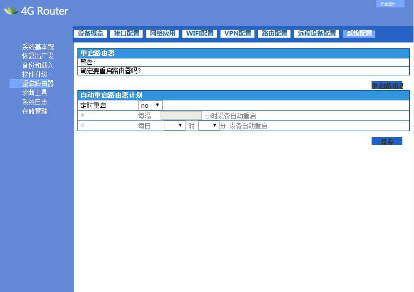
Task: Click the 4G Router leaf logo
Action: tap(11, 11)
